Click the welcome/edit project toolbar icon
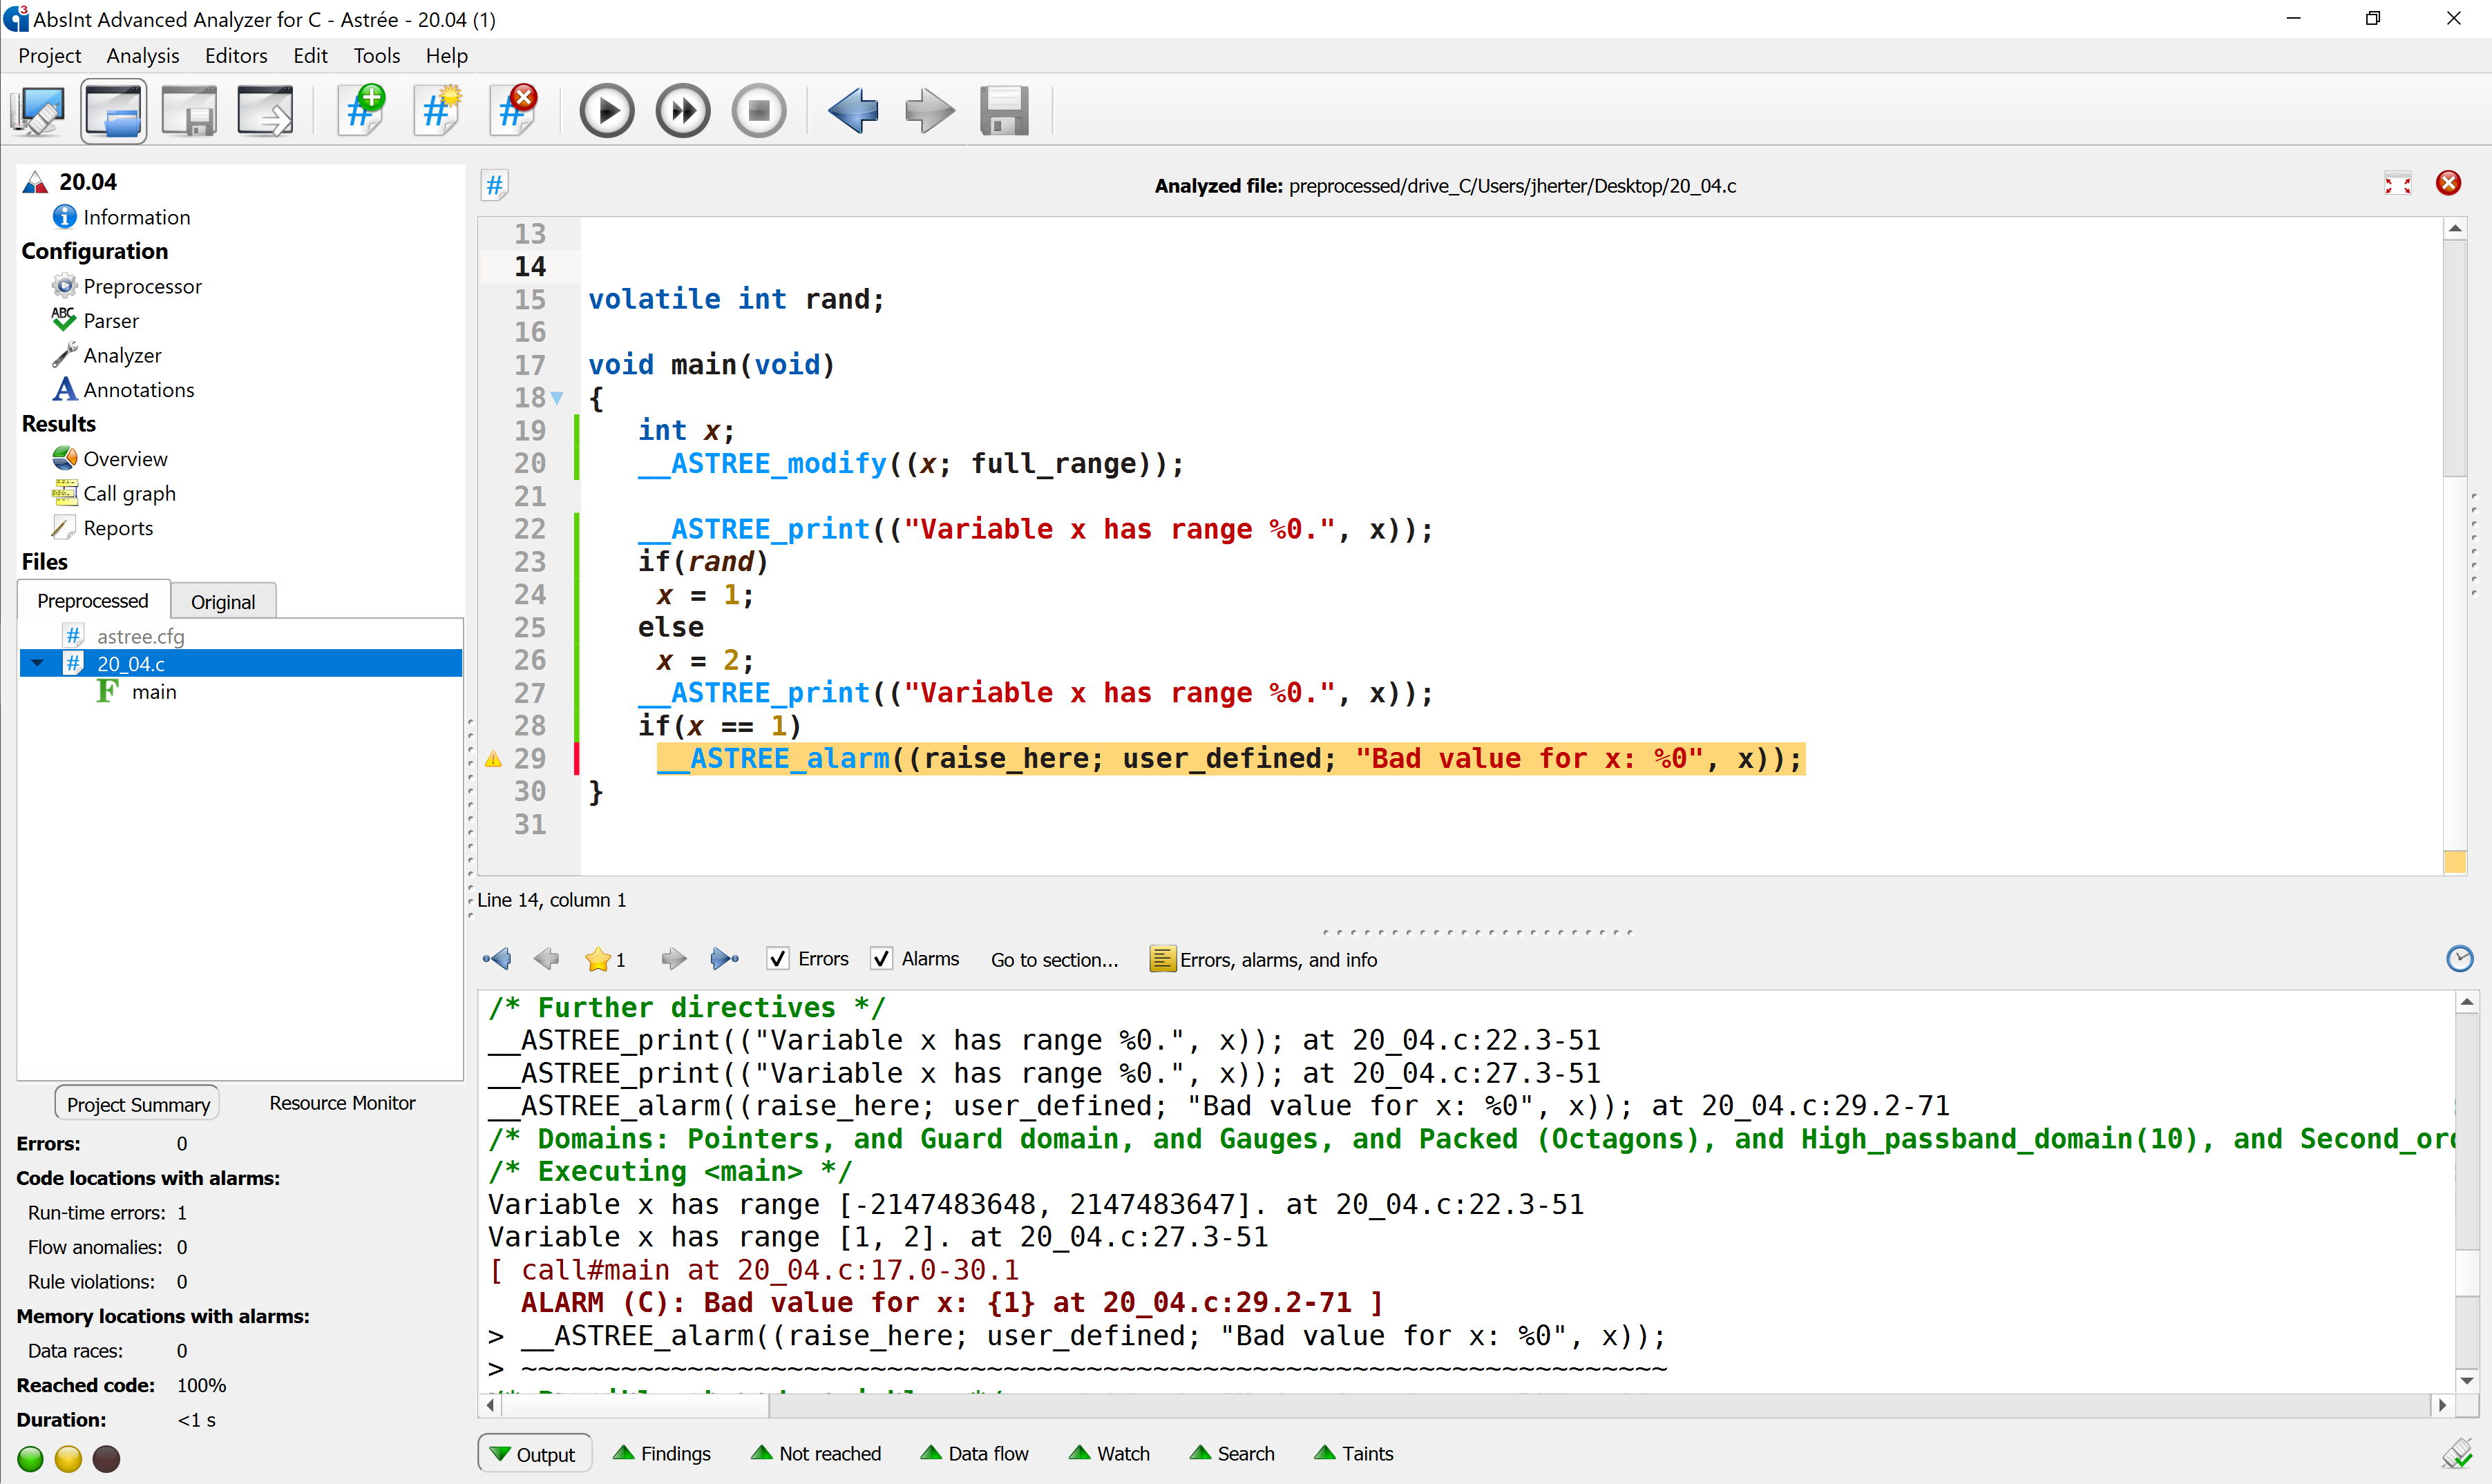Viewport: 2492px width, 1484px height. [x=38, y=110]
